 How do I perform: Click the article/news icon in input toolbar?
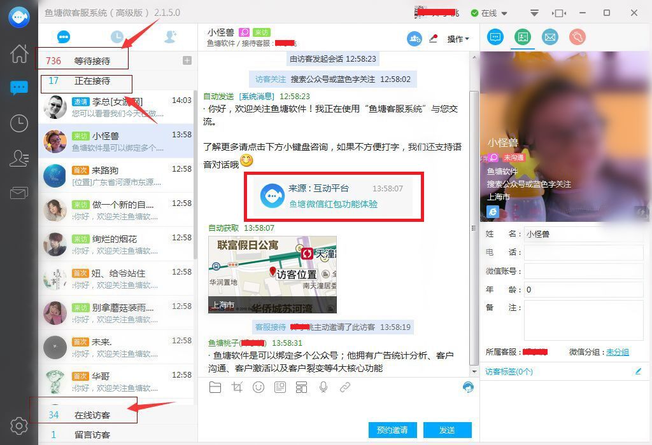click(x=280, y=387)
